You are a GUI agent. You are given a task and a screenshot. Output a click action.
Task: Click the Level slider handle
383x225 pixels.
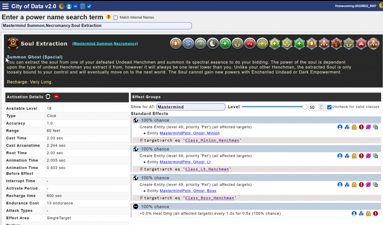point(304,107)
